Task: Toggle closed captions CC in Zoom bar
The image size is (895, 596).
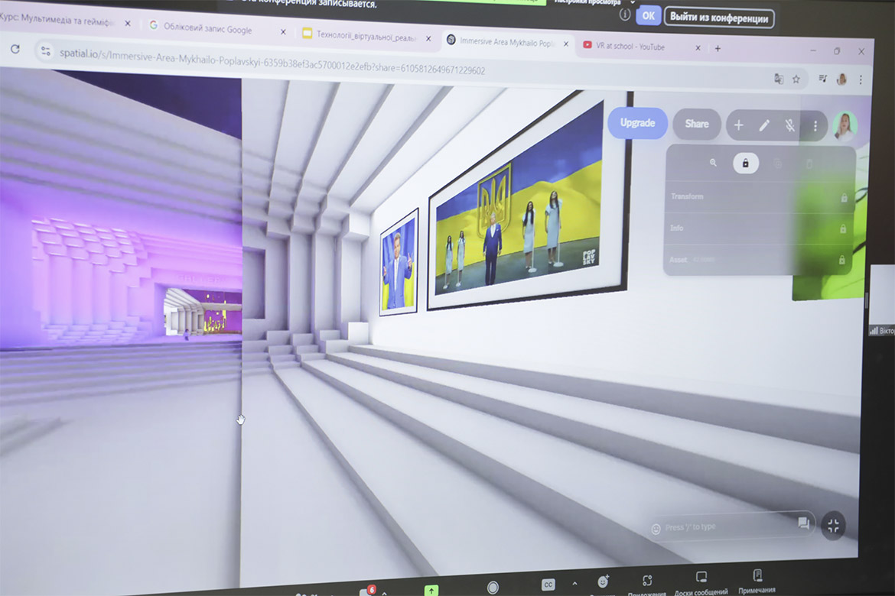Action: 548,584
